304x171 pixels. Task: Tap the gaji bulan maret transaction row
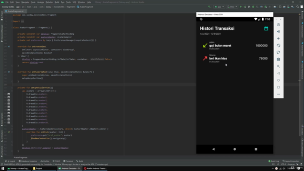[235, 46]
